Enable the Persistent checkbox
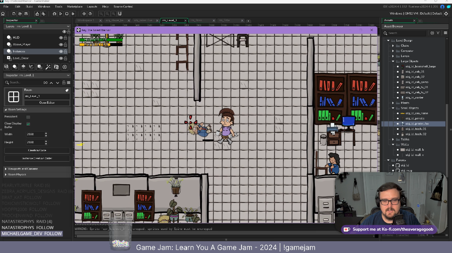Screen dimensions: 452x253 coord(28,117)
